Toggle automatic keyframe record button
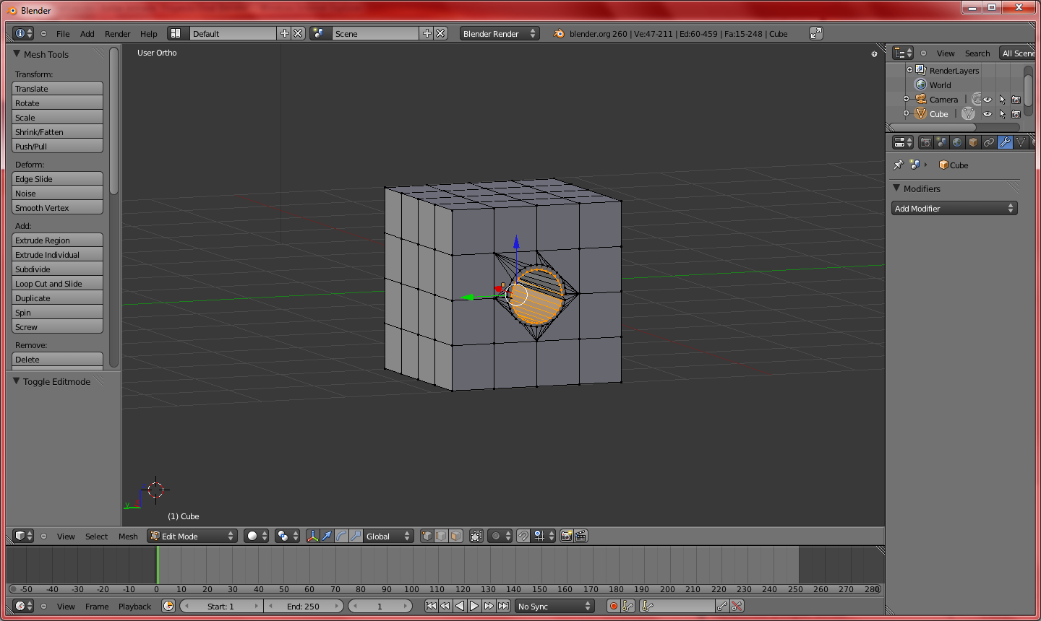 (613, 606)
